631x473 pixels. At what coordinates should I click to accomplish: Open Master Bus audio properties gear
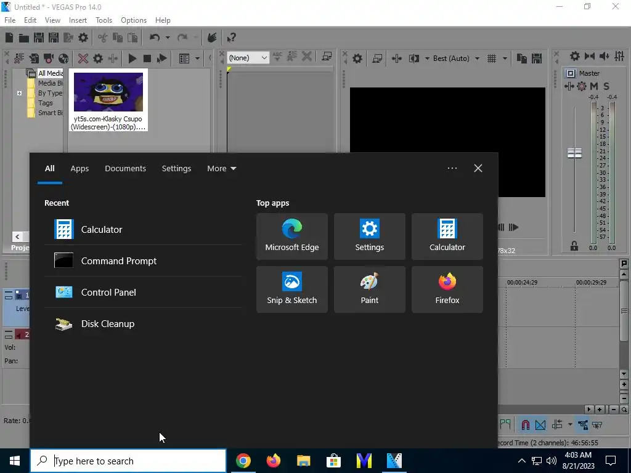(x=575, y=56)
